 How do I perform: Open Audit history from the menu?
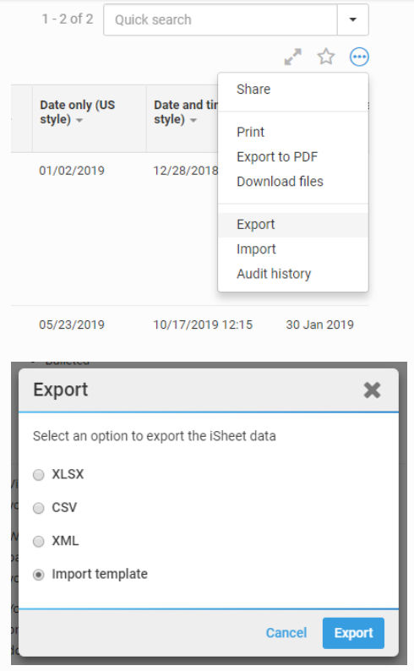point(274,274)
